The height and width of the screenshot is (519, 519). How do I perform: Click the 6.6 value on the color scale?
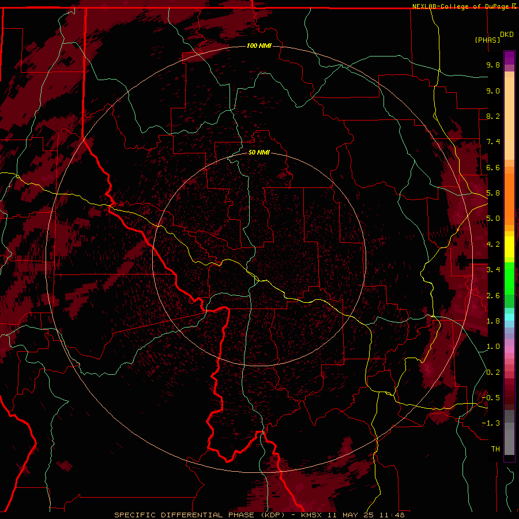(x=493, y=167)
